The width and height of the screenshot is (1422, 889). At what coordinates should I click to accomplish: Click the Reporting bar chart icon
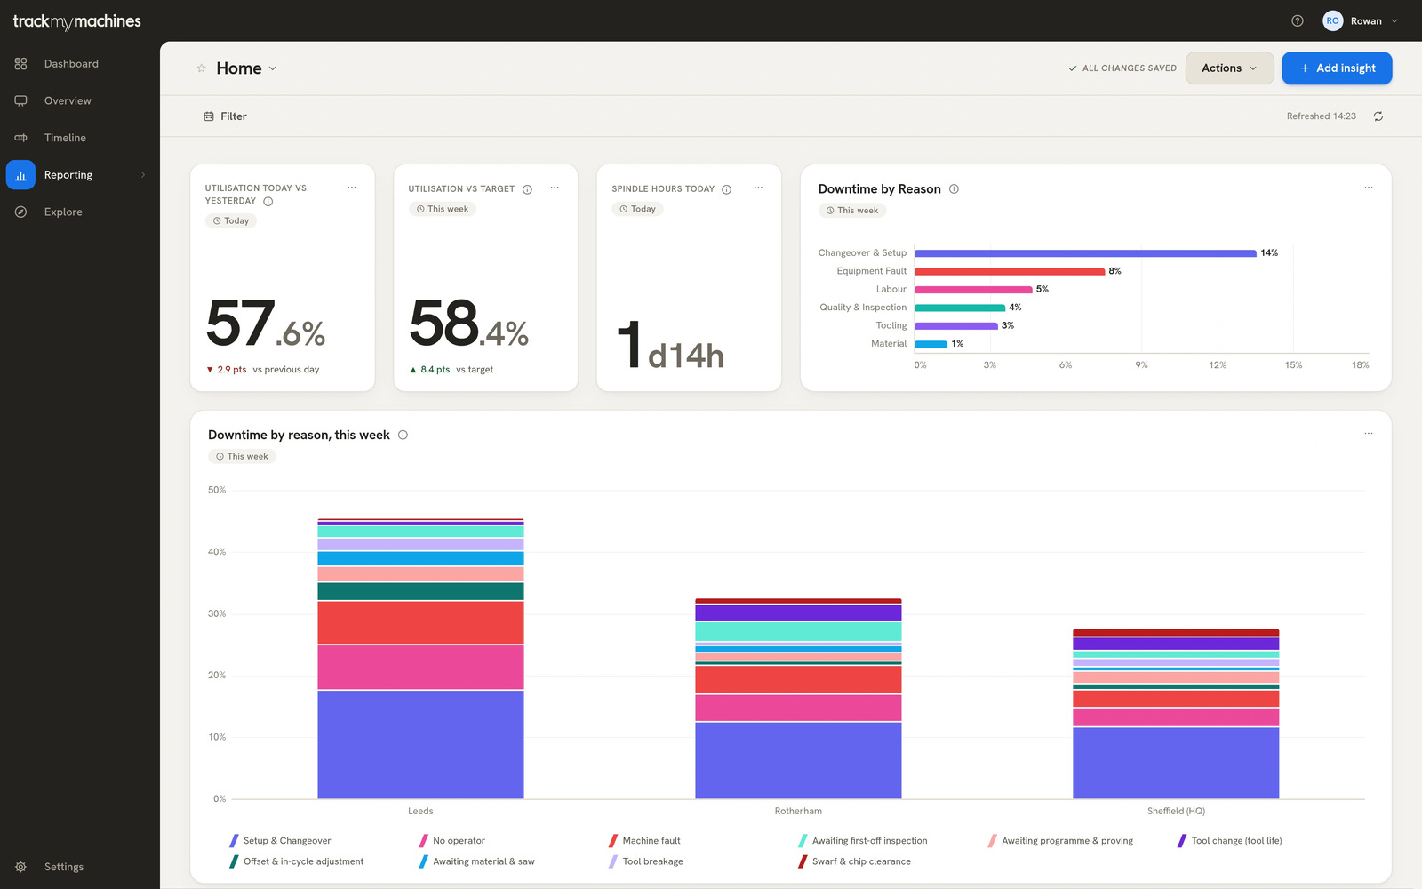tap(20, 175)
